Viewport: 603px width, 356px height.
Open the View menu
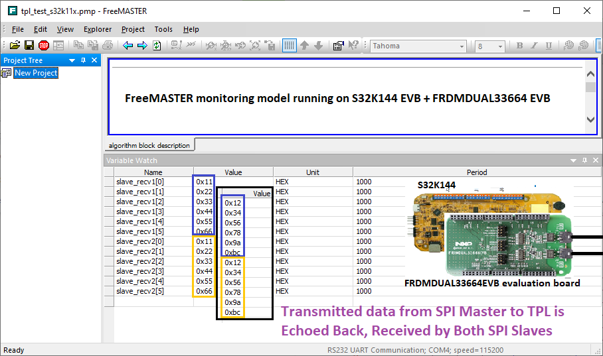[x=65, y=29]
